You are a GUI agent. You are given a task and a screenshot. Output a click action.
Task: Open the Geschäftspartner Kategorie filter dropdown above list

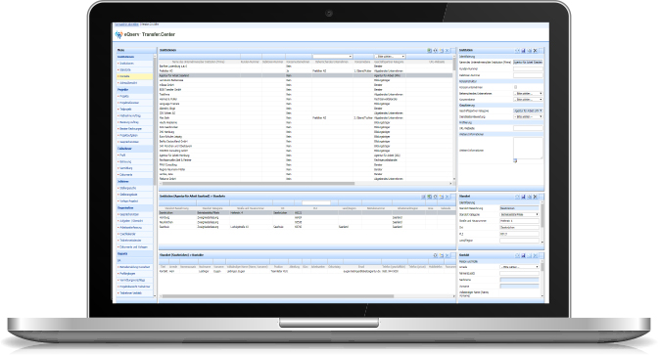tap(390, 57)
